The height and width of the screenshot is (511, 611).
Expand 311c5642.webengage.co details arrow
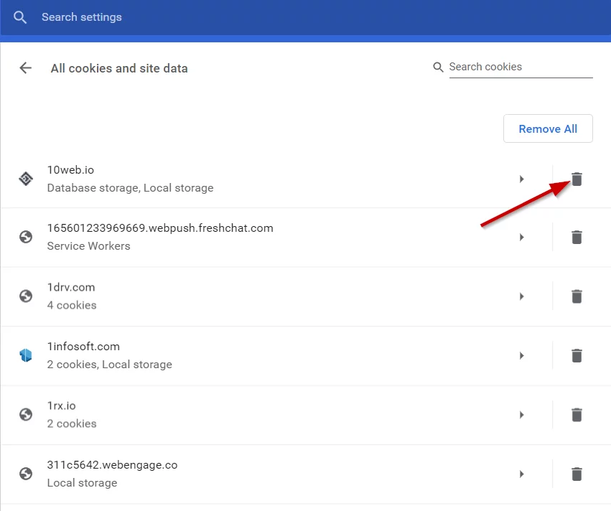tap(521, 474)
